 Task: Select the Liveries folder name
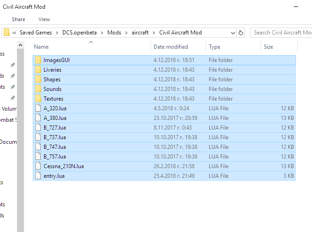coord(52,70)
